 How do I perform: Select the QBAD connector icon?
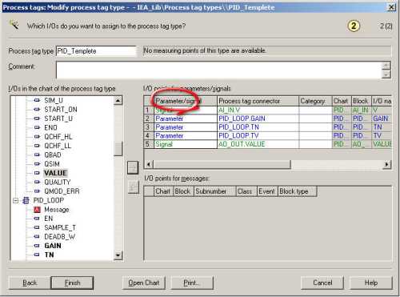coord(37,155)
